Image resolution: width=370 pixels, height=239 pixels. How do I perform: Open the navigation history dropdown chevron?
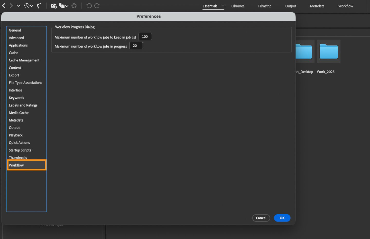pos(18,5)
